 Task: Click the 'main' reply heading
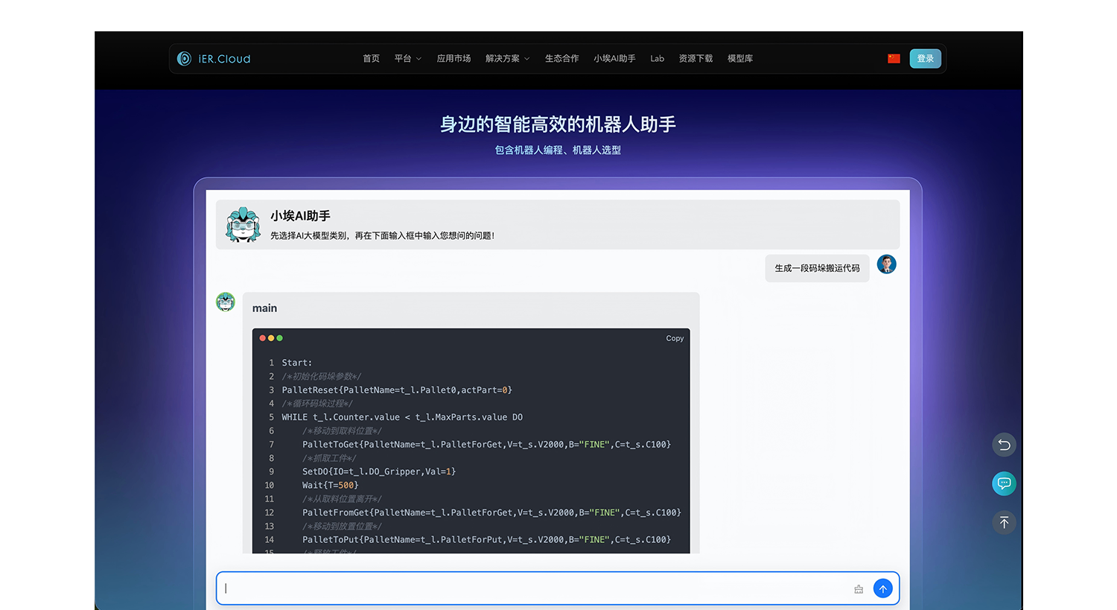point(264,308)
